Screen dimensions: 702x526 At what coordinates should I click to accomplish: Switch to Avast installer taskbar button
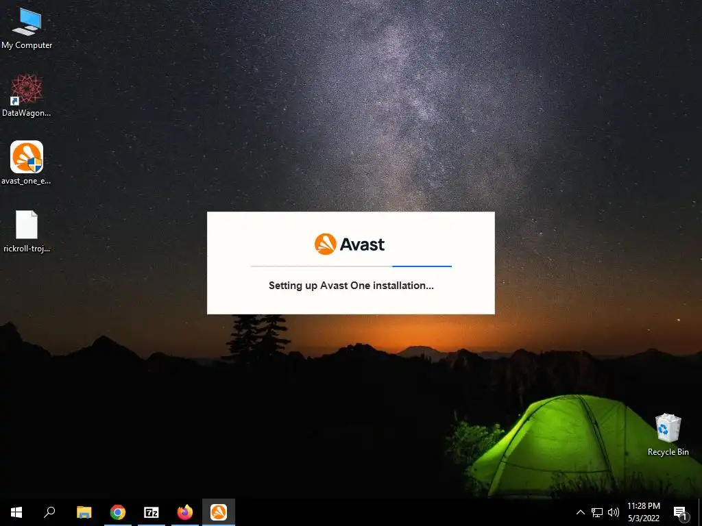click(x=219, y=512)
